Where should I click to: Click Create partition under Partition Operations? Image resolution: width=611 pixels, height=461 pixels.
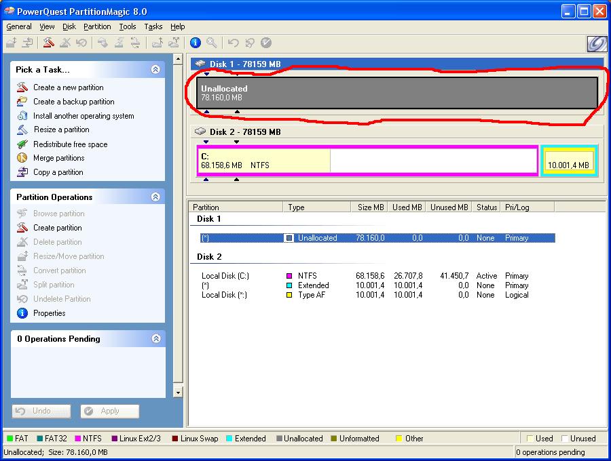[57, 228]
